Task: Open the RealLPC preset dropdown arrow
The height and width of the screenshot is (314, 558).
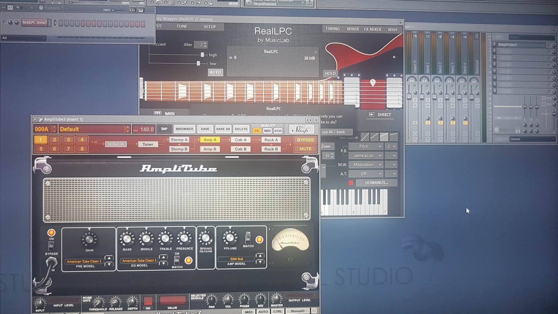Action: (315, 52)
